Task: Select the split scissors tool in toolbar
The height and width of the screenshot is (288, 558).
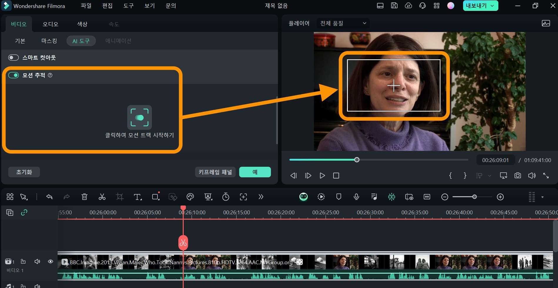Action: [x=102, y=197]
